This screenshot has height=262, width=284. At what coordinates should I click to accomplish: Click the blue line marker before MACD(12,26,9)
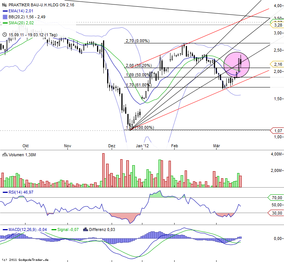(5, 229)
